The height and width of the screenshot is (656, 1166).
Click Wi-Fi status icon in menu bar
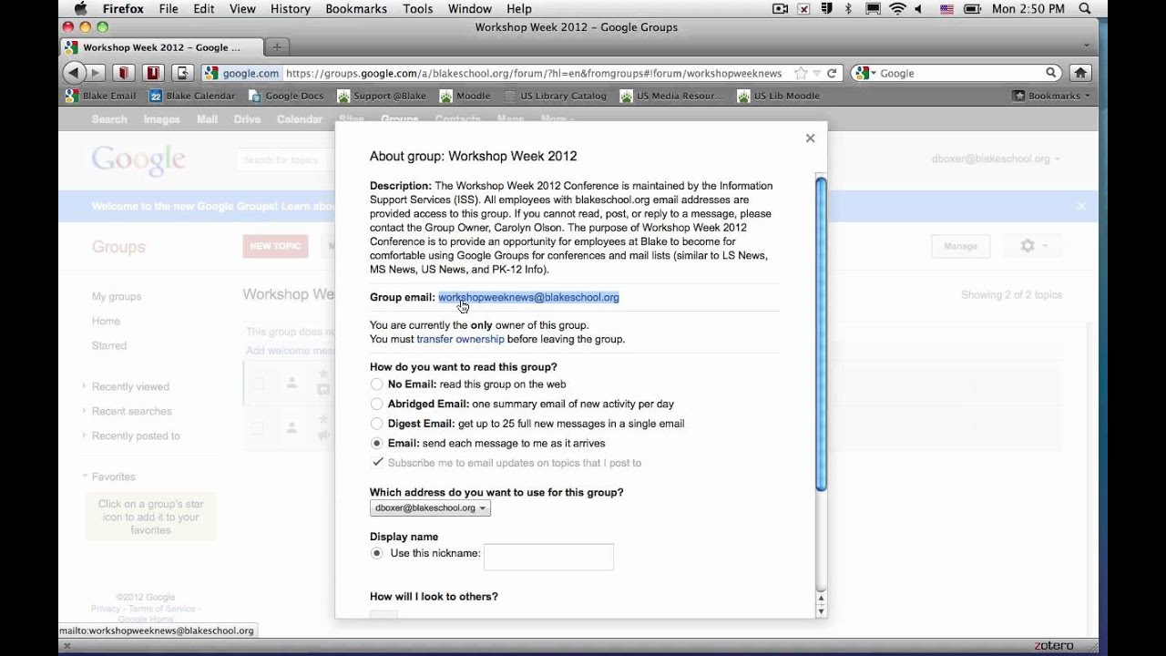click(898, 9)
